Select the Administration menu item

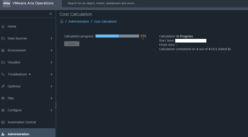tap(18, 134)
